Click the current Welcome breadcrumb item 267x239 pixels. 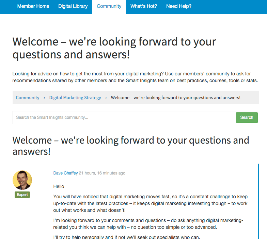coord(176,98)
